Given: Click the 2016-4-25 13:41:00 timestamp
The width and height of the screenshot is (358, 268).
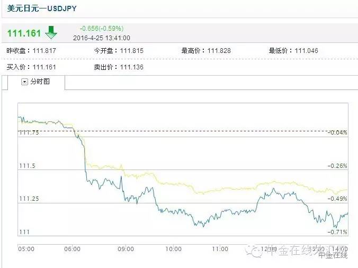Looking at the screenshot, I should click(x=102, y=38).
